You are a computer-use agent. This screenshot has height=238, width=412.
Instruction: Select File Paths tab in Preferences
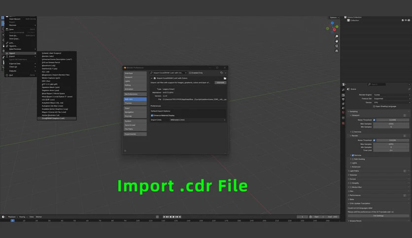pyautogui.click(x=135, y=129)
